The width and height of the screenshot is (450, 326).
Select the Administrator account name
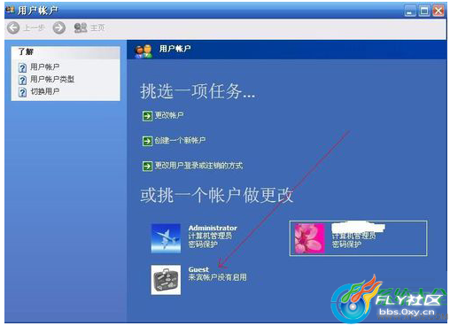[x=213, y=228]
